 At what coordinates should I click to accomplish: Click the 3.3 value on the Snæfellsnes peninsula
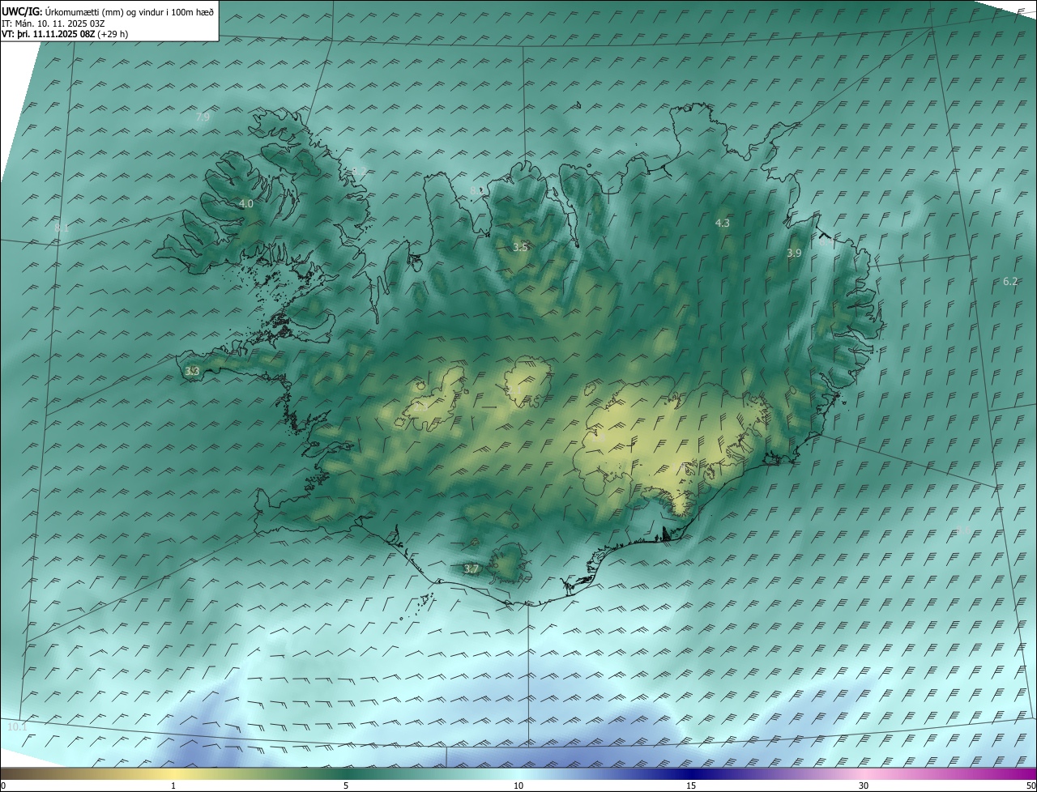tap(192, 372)
